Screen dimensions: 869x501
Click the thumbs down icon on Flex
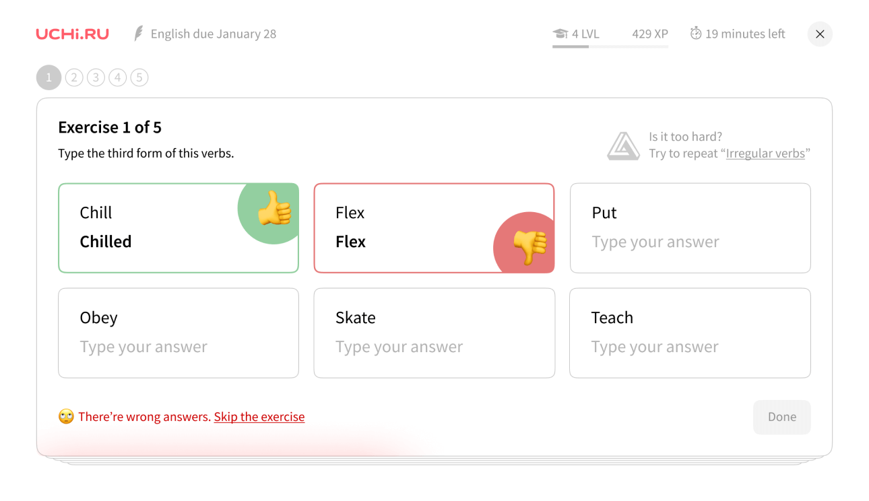[529, 246]
